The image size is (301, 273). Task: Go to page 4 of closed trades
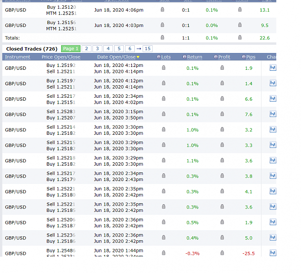point(108,49)
